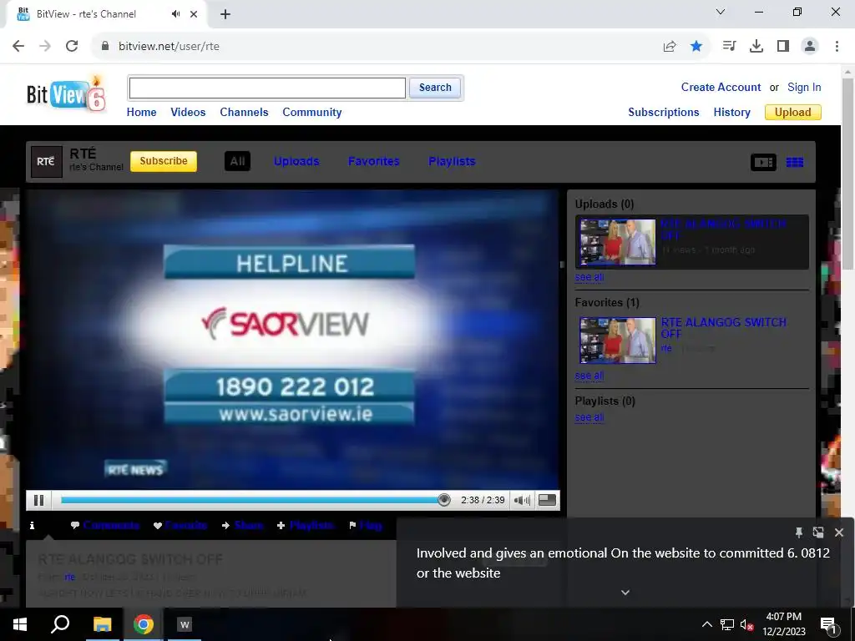Pause the video player
This screenshot has width=855, height=641.
point(38,500)
